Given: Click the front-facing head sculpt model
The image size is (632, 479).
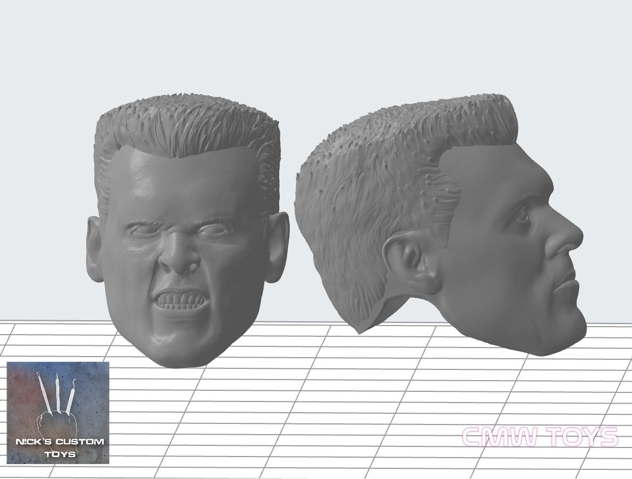Looking at the screenshot, I should coord(188,231).
